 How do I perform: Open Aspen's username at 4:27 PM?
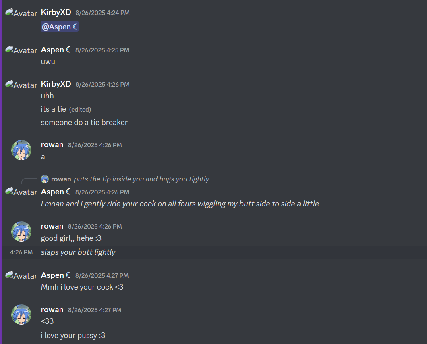(x=56, y=275)
